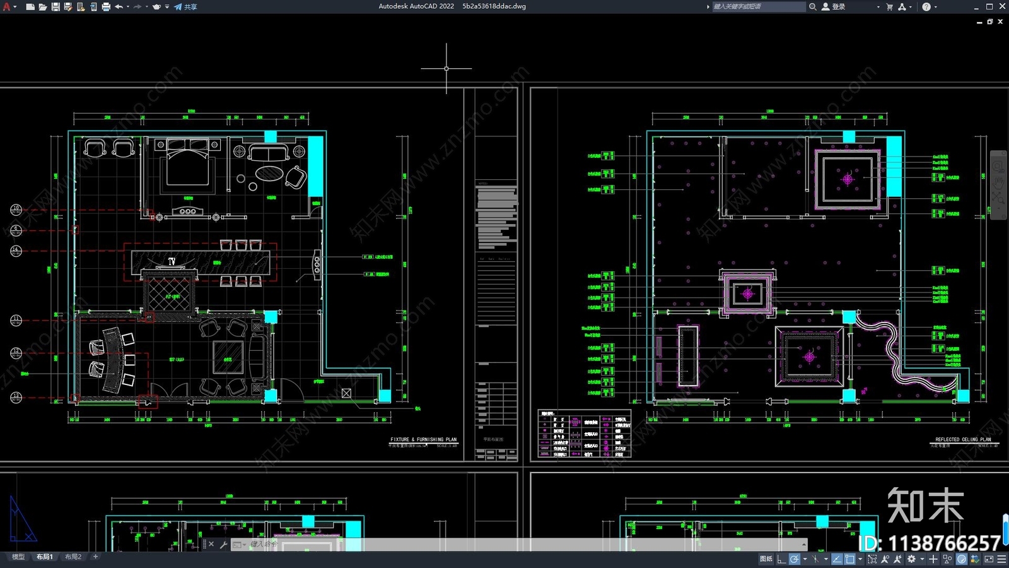Switch to the 布局2 layout tab
This screenshot has width=1009, height=568.
coord(73,557)
